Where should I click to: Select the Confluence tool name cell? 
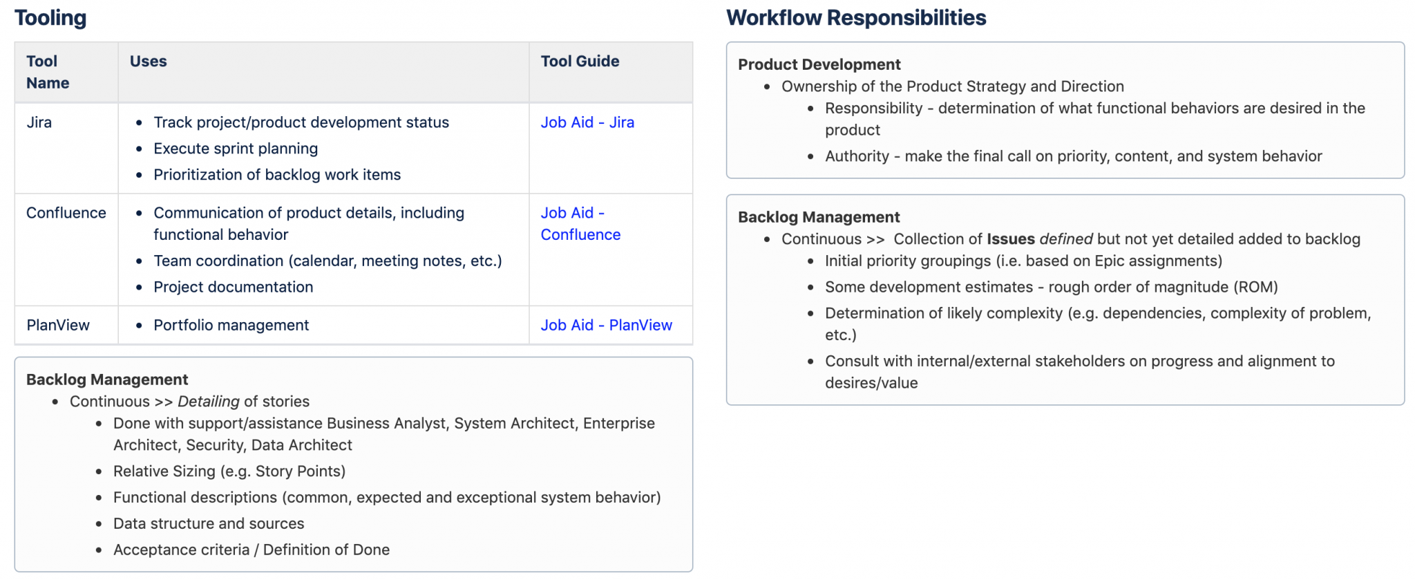point(66,213)
